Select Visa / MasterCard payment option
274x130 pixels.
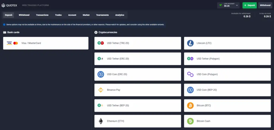pos(46,43)
